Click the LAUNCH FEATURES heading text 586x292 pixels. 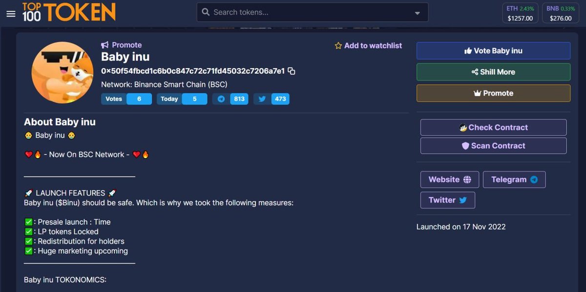(x=70, y=193)
